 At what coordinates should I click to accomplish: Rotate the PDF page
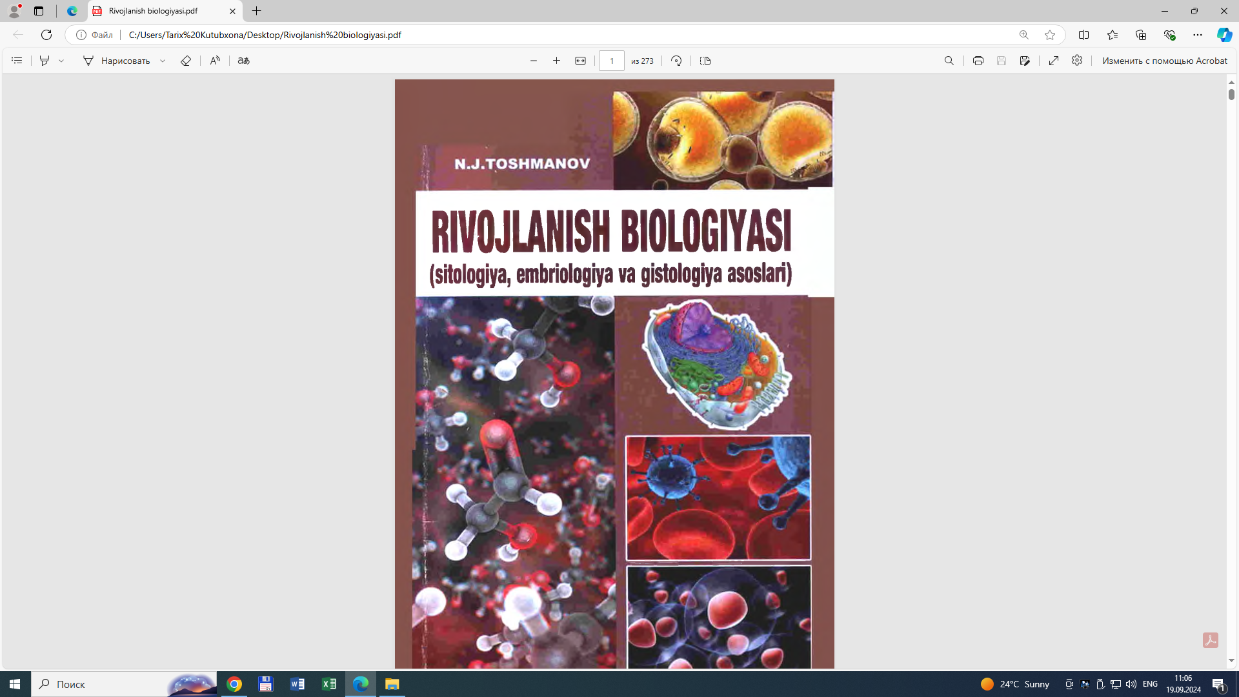pos(676,61)
